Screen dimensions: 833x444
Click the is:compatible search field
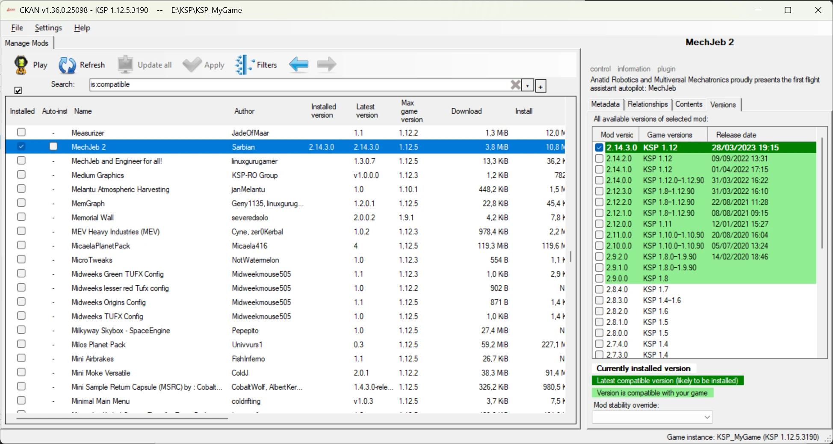coord(299,85)
